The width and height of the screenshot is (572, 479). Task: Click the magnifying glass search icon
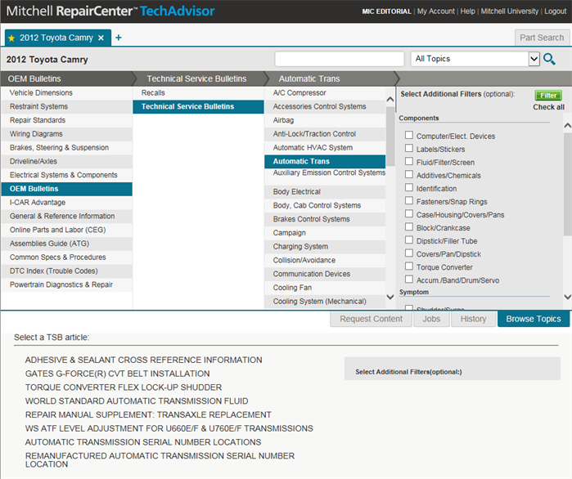tap(549, 59)
